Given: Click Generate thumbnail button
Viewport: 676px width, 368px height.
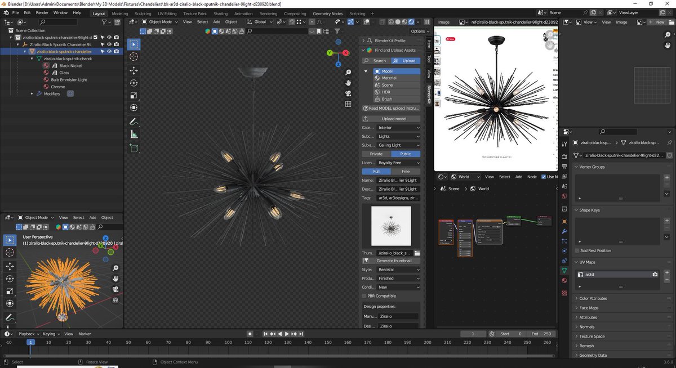Looking at the screenshot, I should [x=392, y=261].
